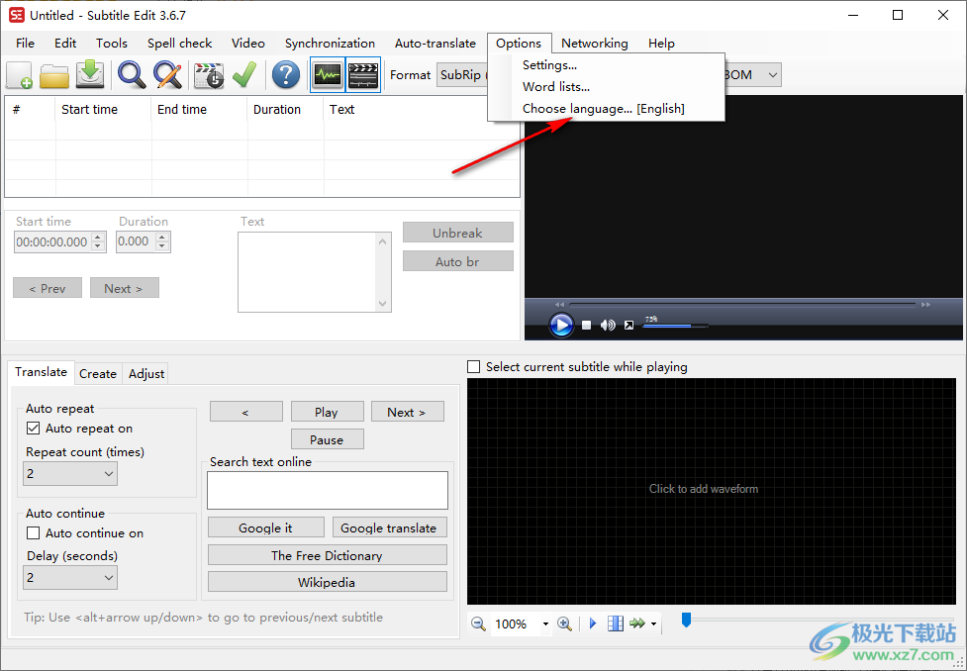Switch to the Create tab

coord(98,374)
